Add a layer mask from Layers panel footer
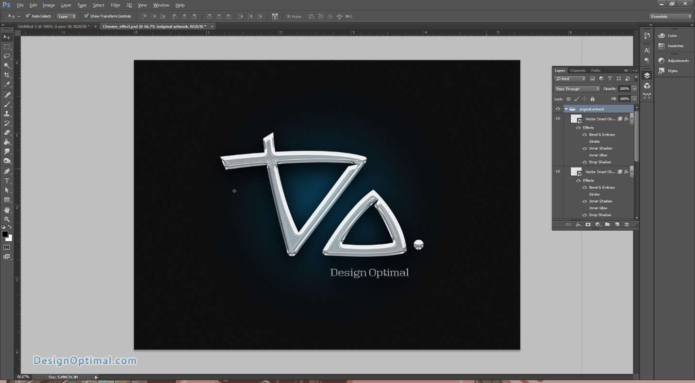This screenshot has width=695, height=383. 588,225
